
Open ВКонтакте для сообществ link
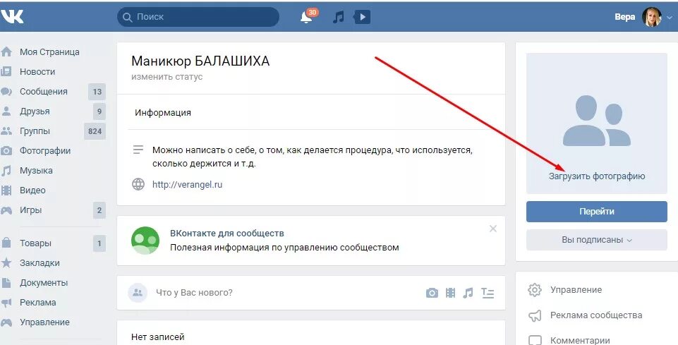pos(227,234)
